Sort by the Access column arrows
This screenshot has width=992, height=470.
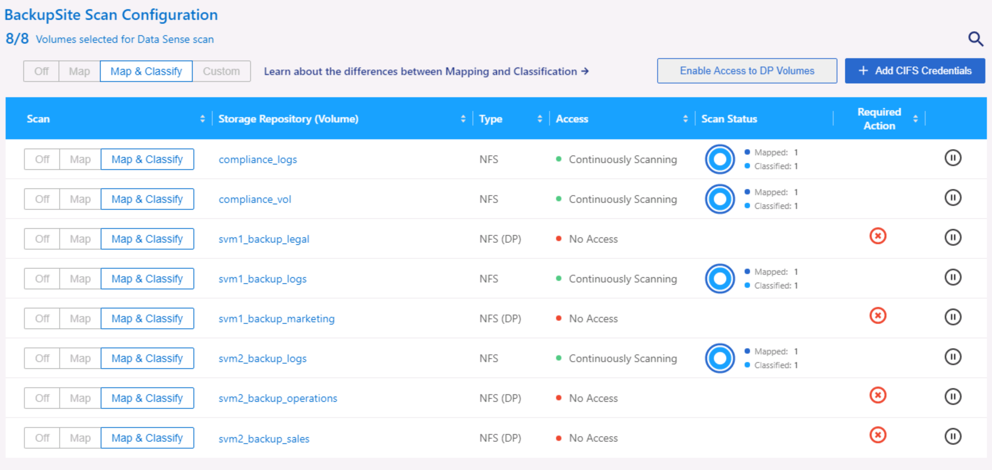[685, 119]
